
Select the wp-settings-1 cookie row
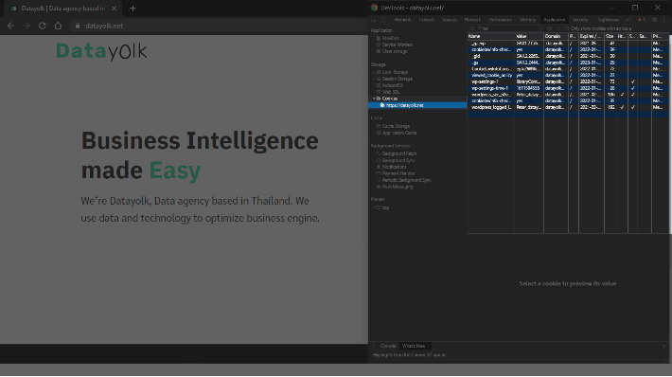568,81
